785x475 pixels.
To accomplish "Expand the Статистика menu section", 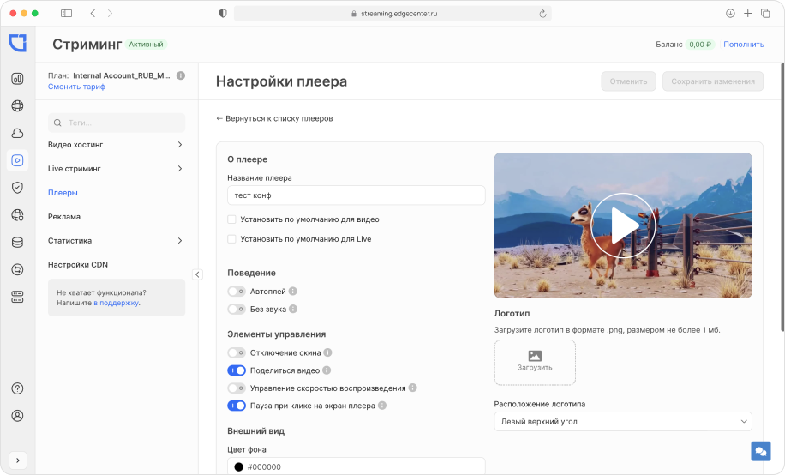I will 116,241.
